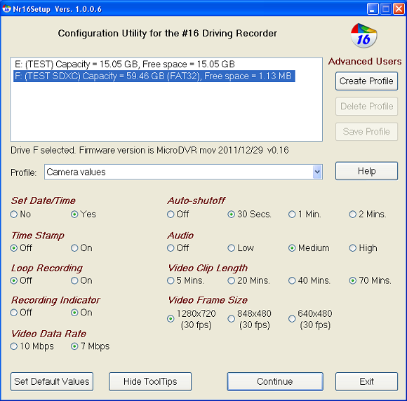Click the Nr16Setup title bar icon
This screenshot has height=401, width=407.
pyautogui.click(x=6, y=9)
